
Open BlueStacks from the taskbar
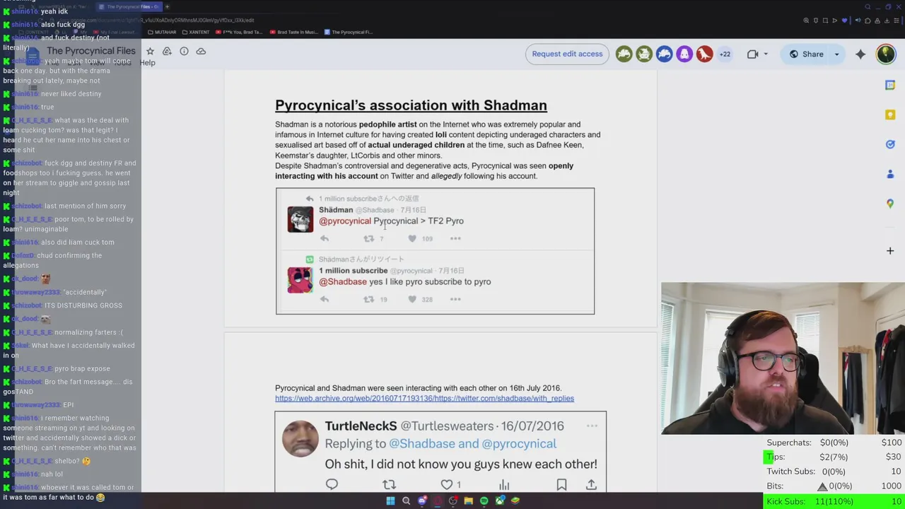[x=515, y=501]
